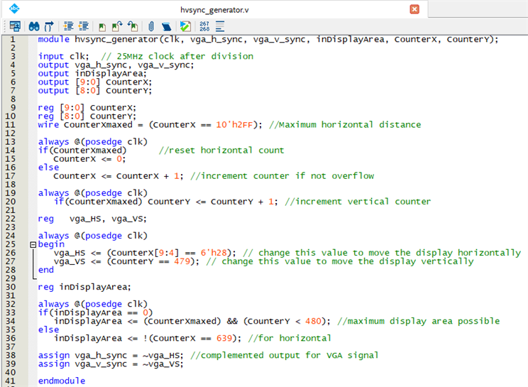
Task: Click the blue insert template icon
Action: [x=167, y=26]
